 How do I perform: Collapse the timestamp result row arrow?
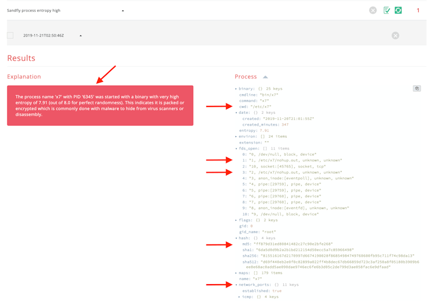tap(81, 36)
